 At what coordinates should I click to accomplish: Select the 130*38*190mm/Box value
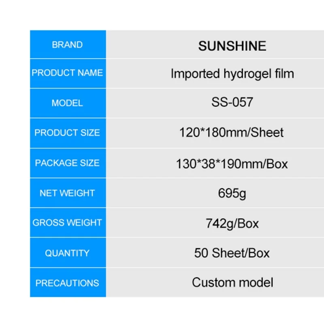coord(232,164)
